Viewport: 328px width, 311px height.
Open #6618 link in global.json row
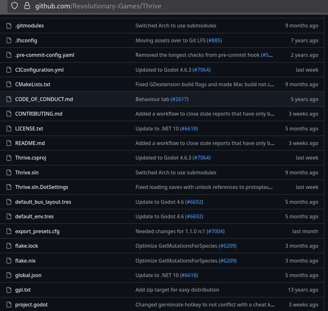click(189, 275)
